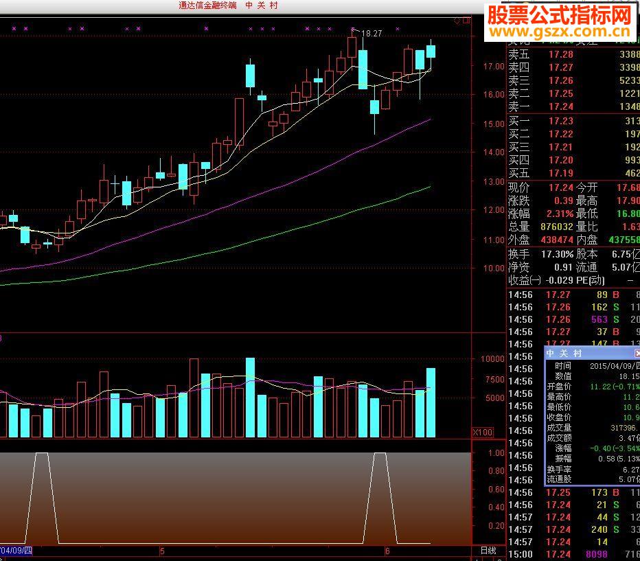Viewport: 640px width, 561px height.
Task: Click the 振幅 0.58 row in popup
Action: [593, 459]
